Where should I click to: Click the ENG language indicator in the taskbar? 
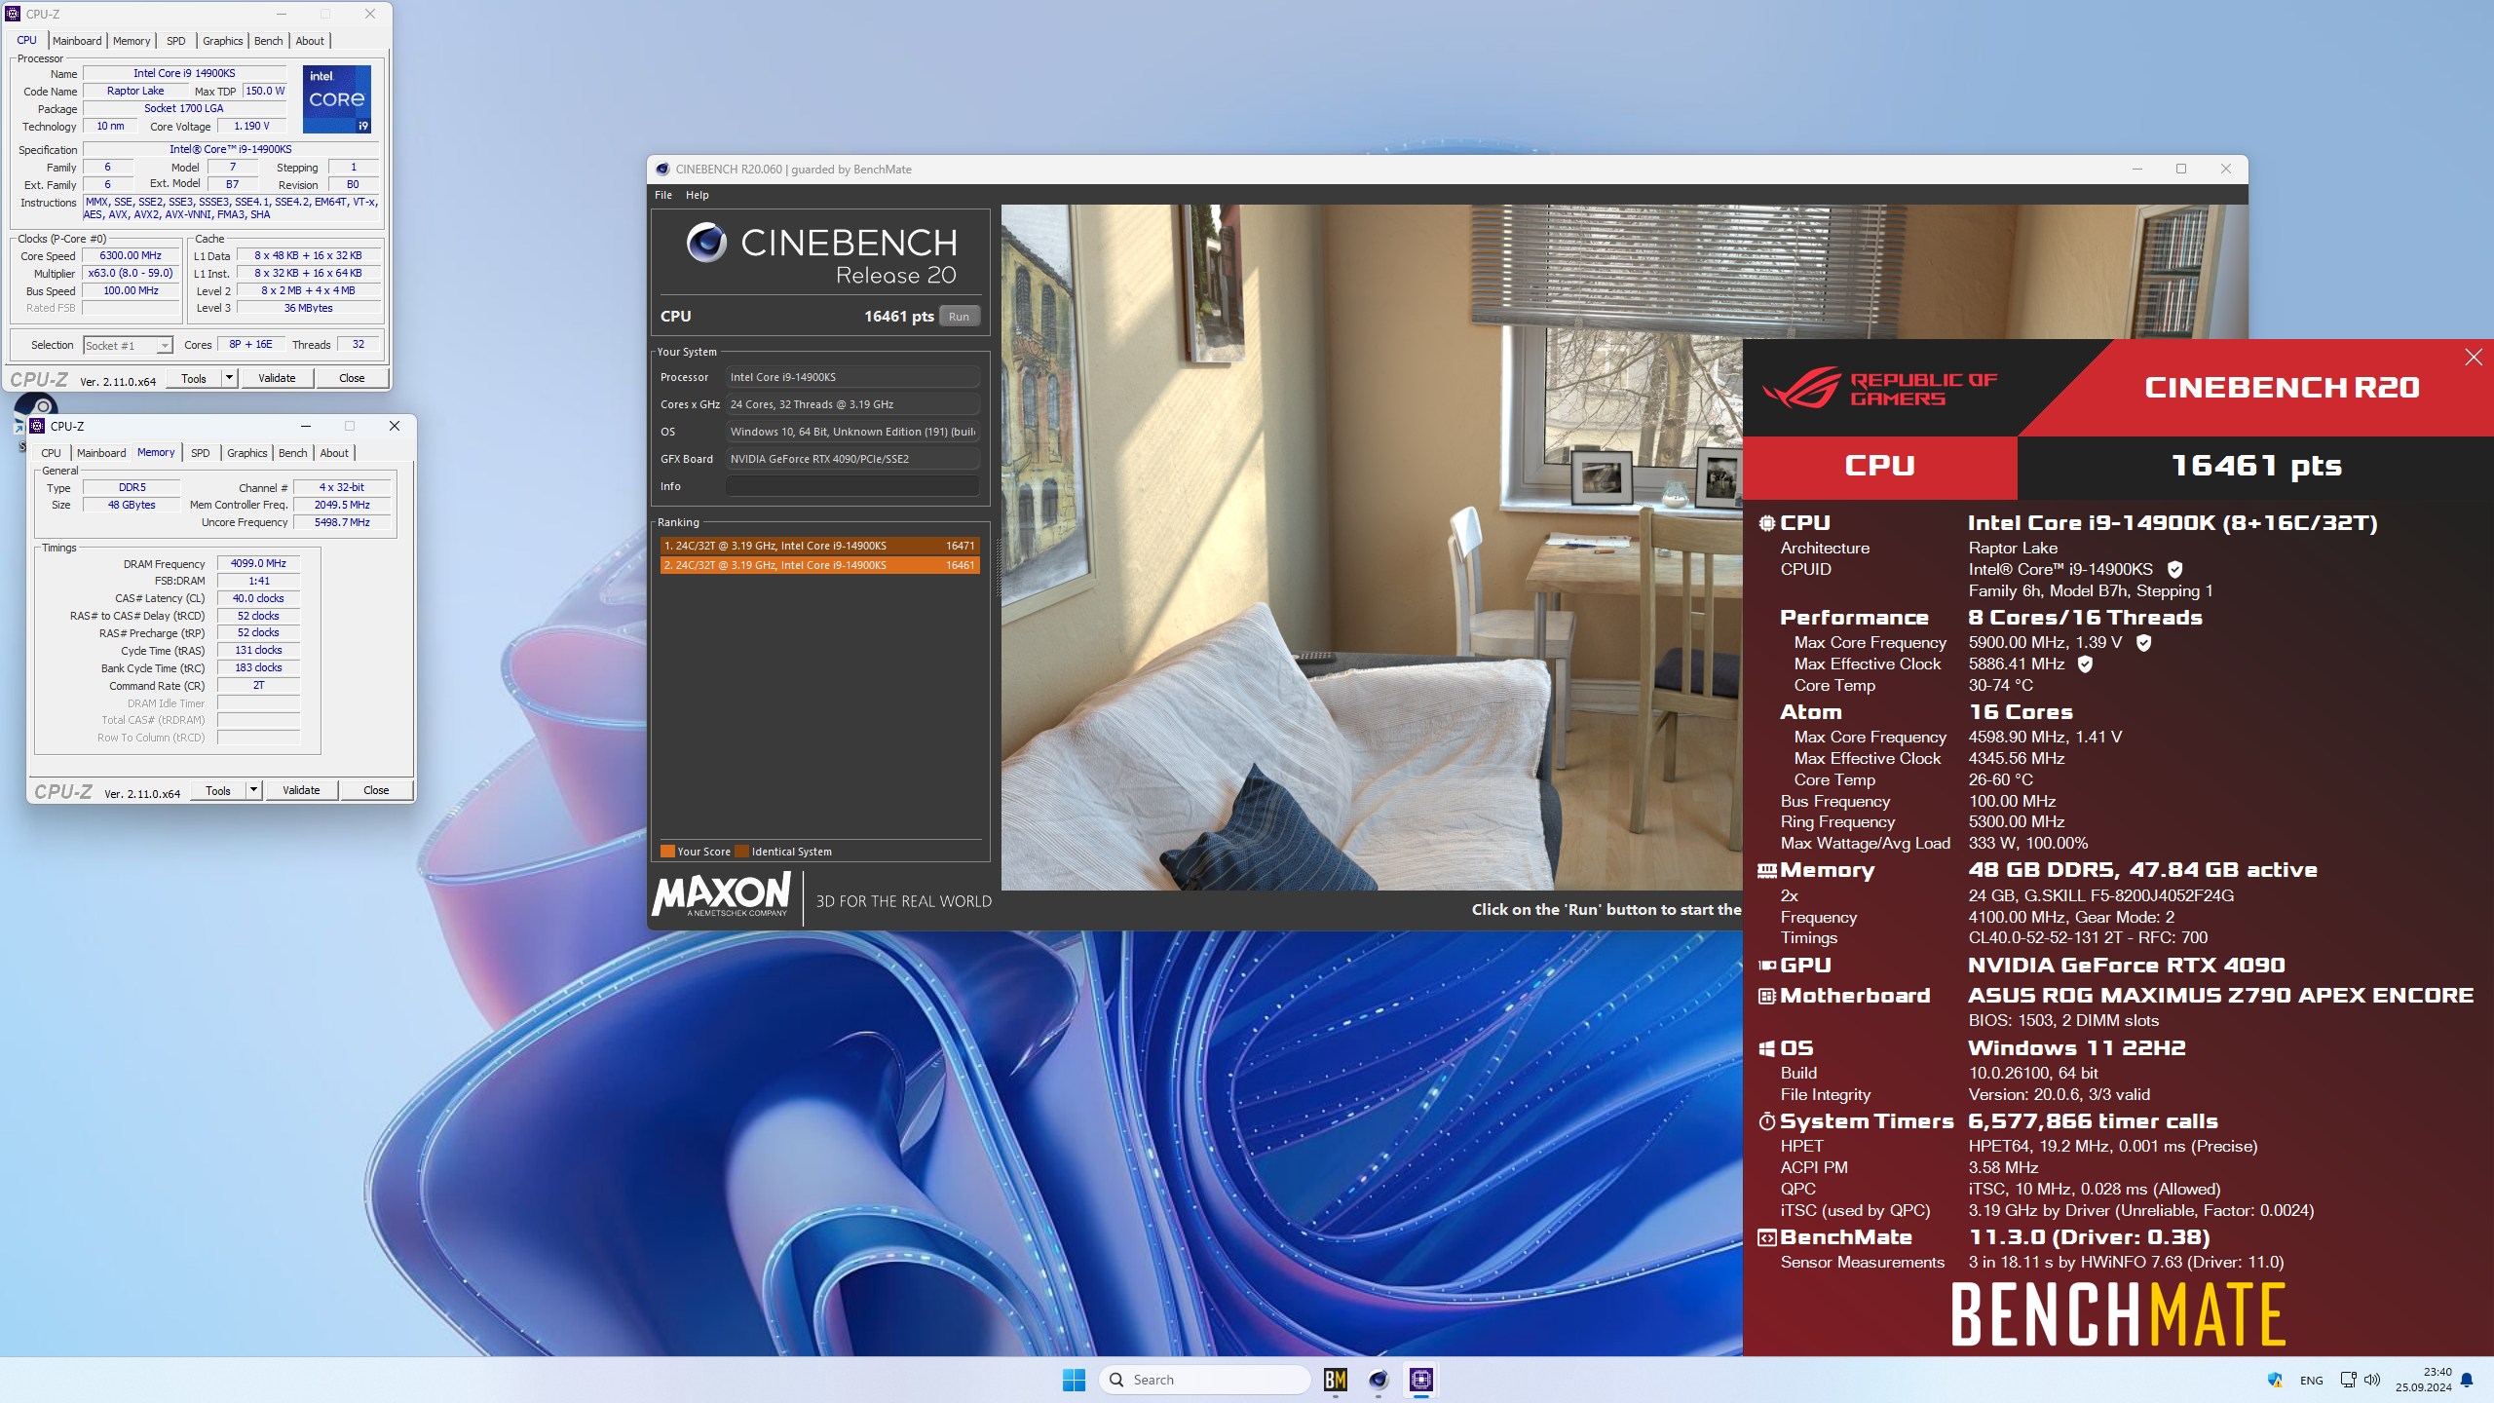2311,1381
